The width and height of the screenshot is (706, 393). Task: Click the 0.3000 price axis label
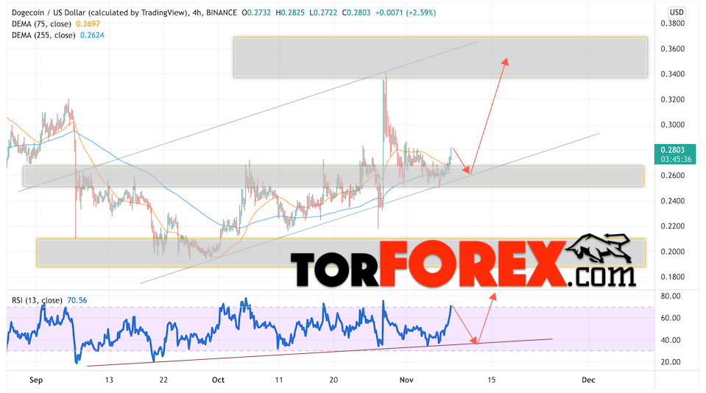673,124
